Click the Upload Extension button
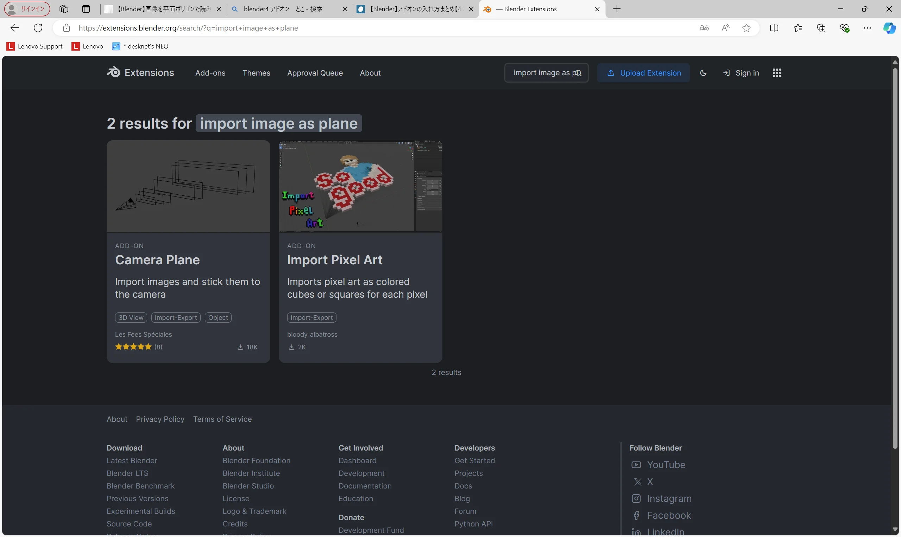Viewport: 901px width, 537px height. [x=643, y=73]
